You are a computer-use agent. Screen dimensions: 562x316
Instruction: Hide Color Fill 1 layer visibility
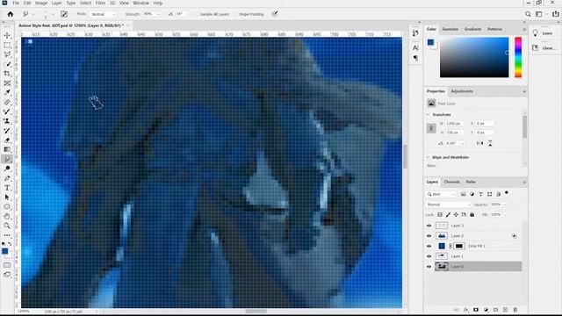pos(429,246)
